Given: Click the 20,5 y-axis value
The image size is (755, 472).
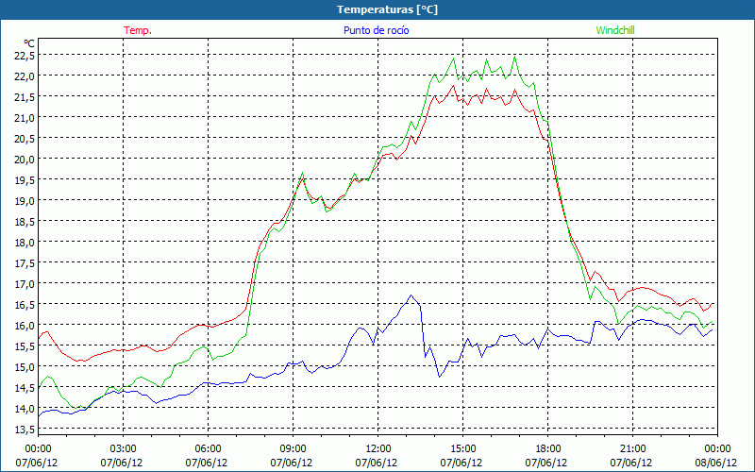Looking at the screenshot, I should (25, 138).
